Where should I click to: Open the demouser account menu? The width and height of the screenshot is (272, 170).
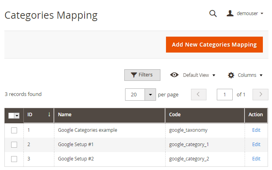[x=245, y=14]
